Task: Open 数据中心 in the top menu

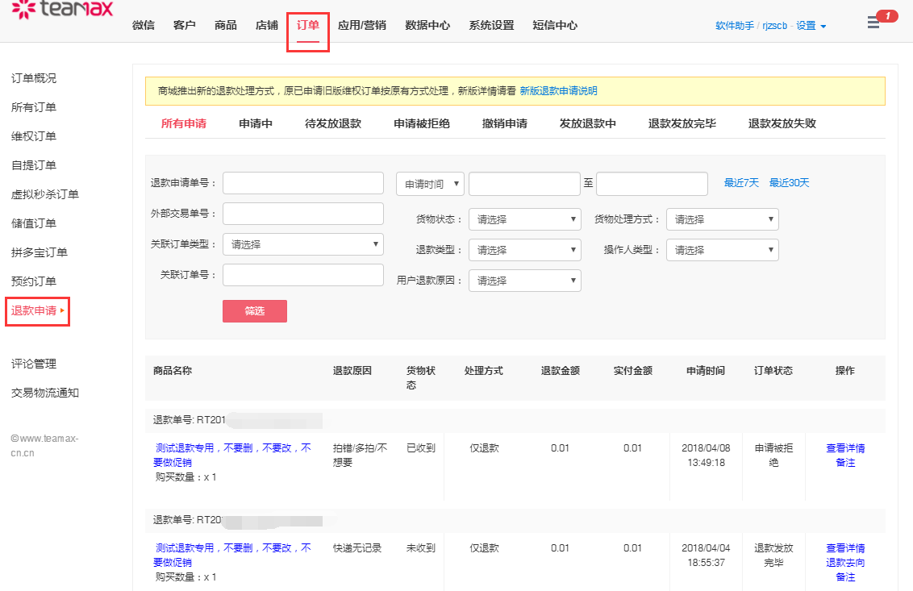Action: (x=427, y=25)
